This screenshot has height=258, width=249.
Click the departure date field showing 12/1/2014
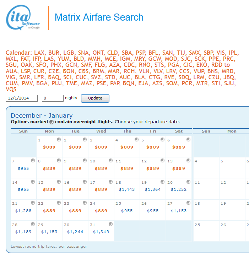(22, 98)
